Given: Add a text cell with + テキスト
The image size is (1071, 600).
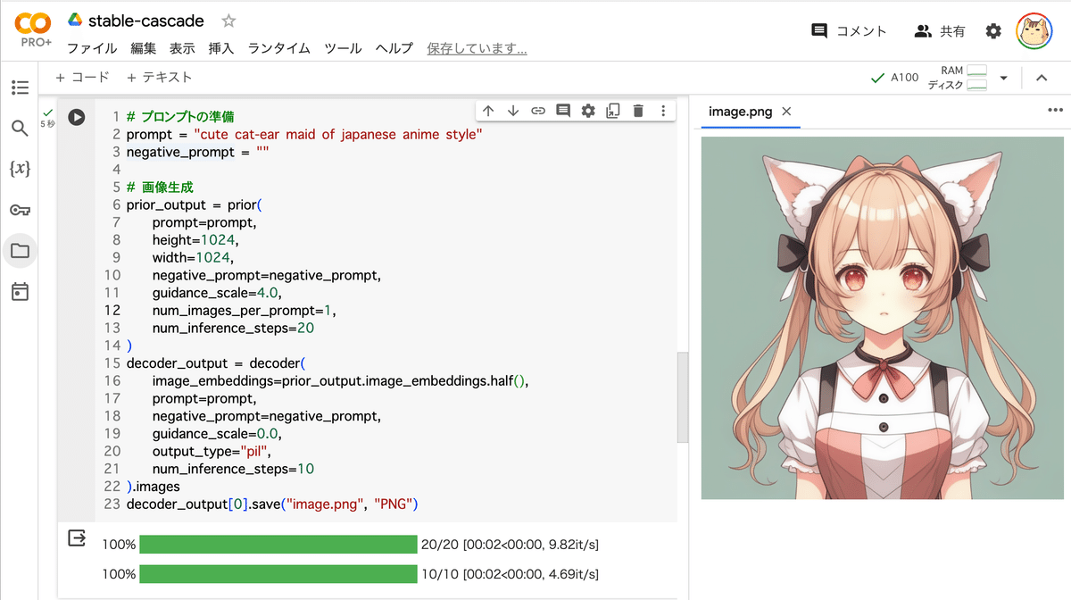Looking at the screenshot, I should [159, 78].
